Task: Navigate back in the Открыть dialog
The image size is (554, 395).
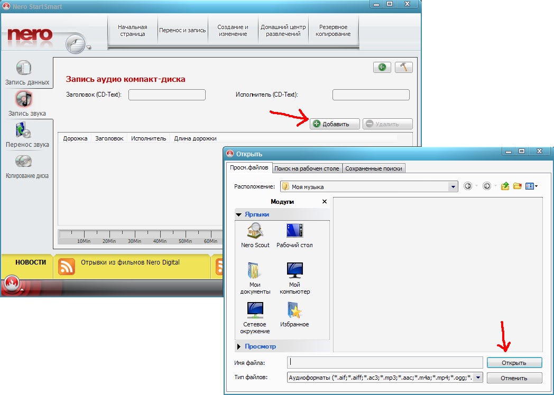Action: [x=467, y=186]
